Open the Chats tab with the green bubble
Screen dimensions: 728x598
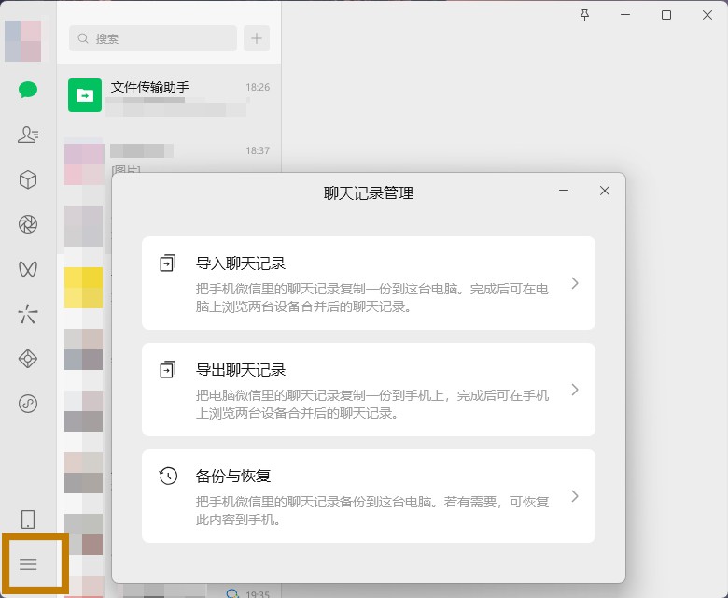click(x=28, y=89)
